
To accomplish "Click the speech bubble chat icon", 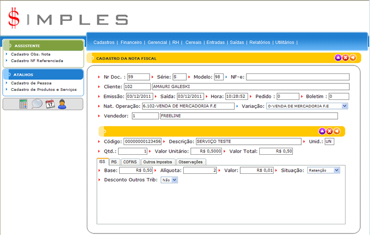I will [x=37, y=104].
